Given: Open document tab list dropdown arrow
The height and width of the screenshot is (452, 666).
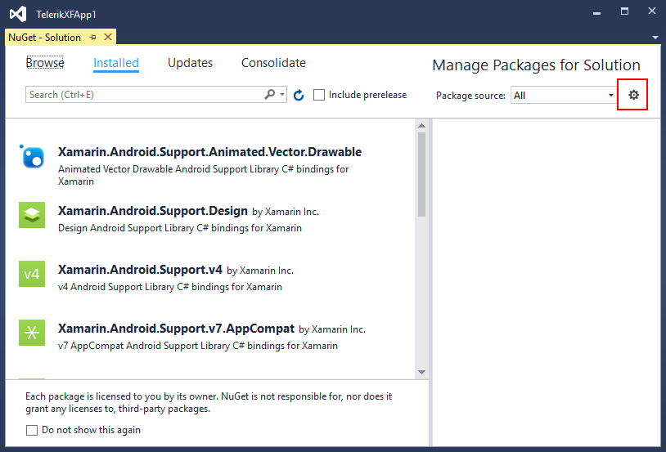Looking at the screenshot, I should click(x=655, y=38).
